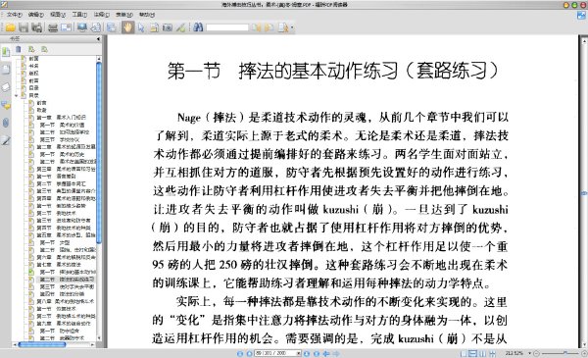Click the monitor full-screen icon in toolbar
This screenshot has height=358, width=588.
pyautogui.click(x=82, y=27)
